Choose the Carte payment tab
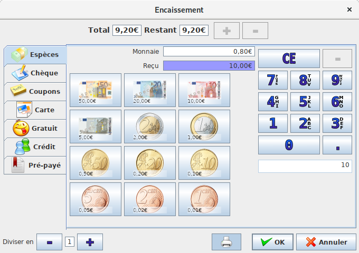Image resolution: width=359 pixels, height=253 pixels. pyautogui.click(x=35, y=110)
